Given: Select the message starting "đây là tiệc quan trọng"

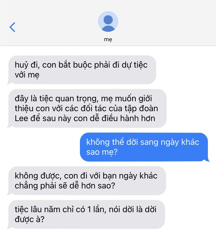Looking at the screenshot, I should click(87, 109).
